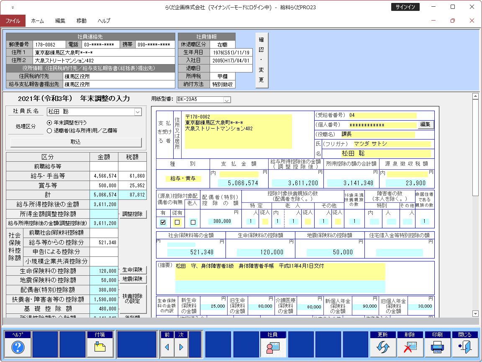This screenshot has width=482, height=362.
Task: Click the 扶養者・障害者等の控除額 value 1,590,000
Action: pos(104,299)
